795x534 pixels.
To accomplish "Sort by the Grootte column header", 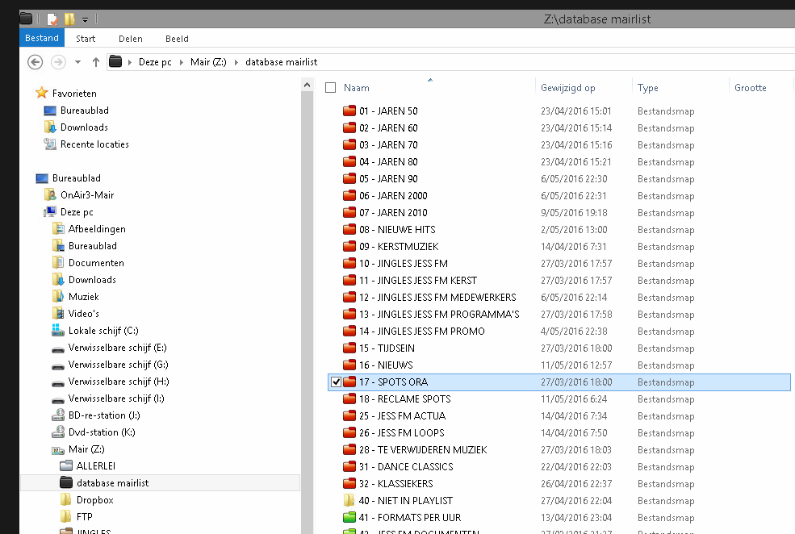I will coord(751,88).
